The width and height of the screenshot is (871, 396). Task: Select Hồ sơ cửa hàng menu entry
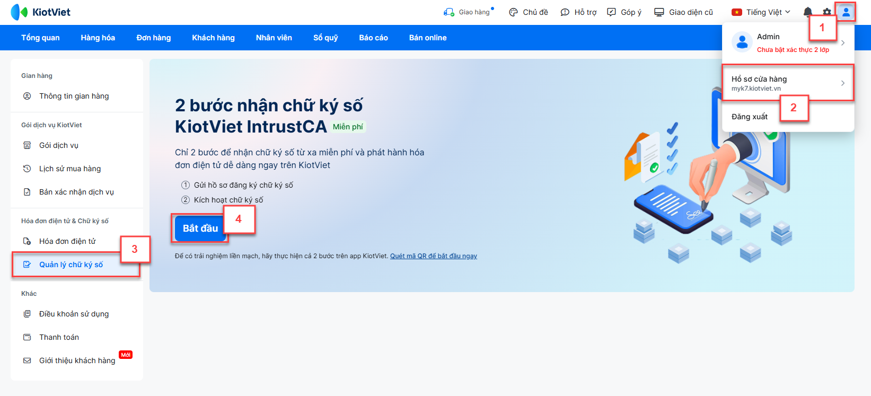click(788, 83)
